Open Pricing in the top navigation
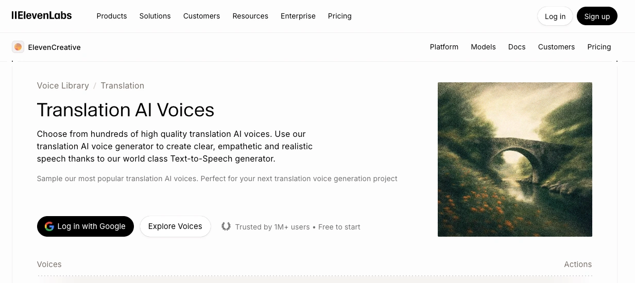 point(340,16)
